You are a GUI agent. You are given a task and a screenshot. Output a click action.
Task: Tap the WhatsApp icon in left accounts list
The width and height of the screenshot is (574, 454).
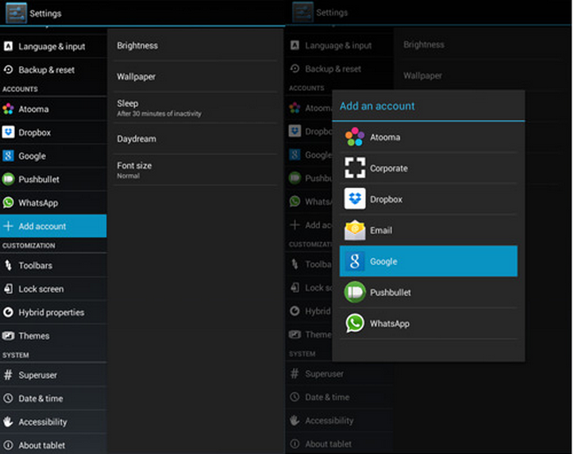[x=8, y=202]
